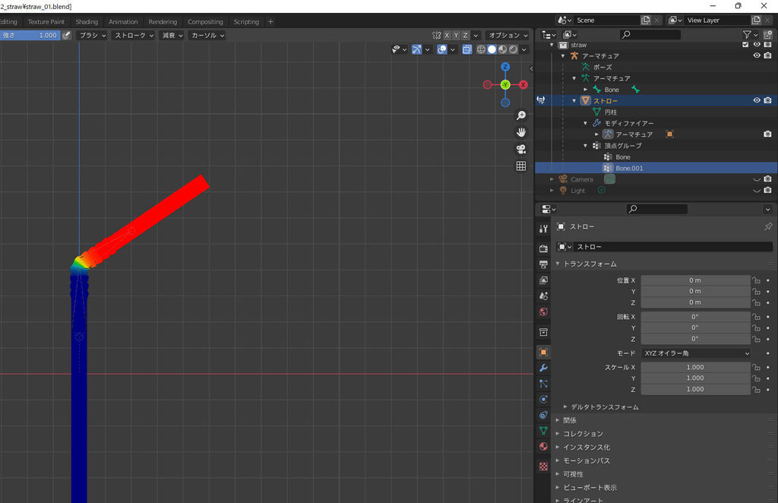Screen dimensions: 778x503
Task: Open the Render properties tab
Action: click(543, 248)
